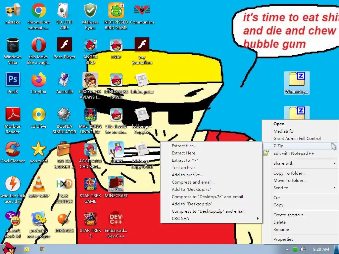Select the 'STAR TREK GAME' icon

pyautogui.click(x=90, y=184)
